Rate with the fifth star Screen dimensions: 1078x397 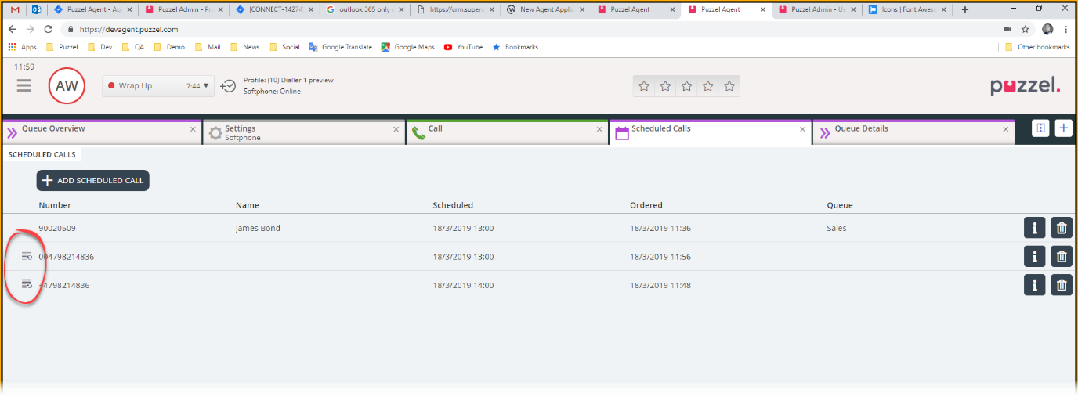pyautogui.click(x=729, y=86)
